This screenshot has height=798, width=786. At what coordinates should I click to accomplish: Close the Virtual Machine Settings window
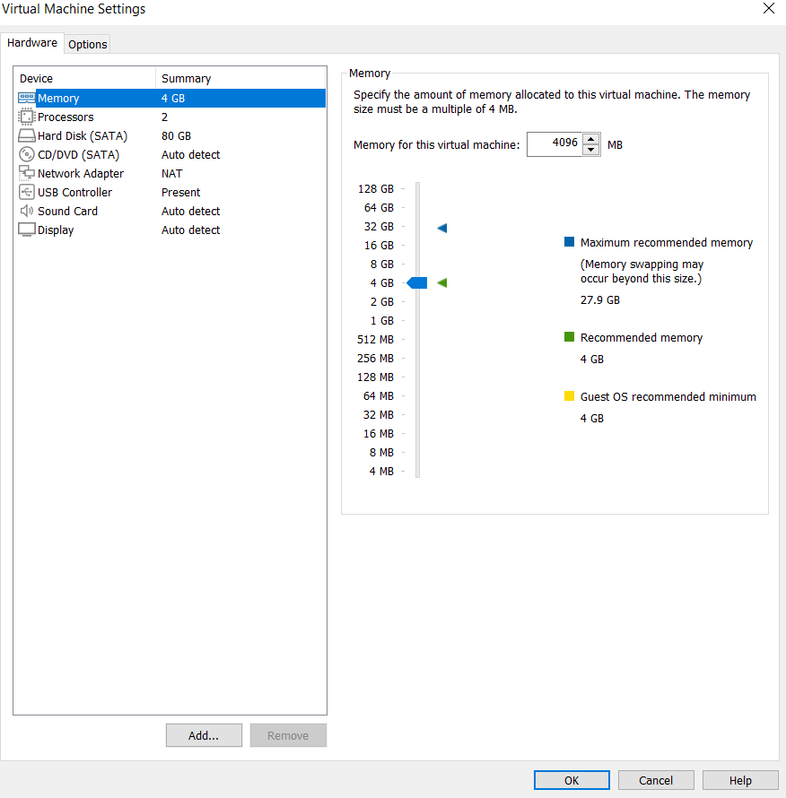point(769,8)
